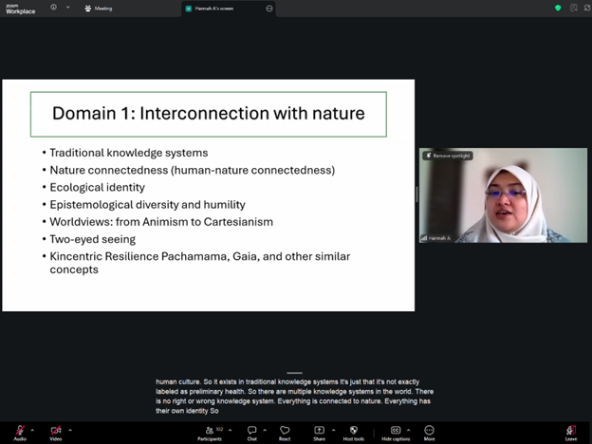Switch to the Meeting tab
This screenshot has height=444, width=592.
click(x=99, y=8)
